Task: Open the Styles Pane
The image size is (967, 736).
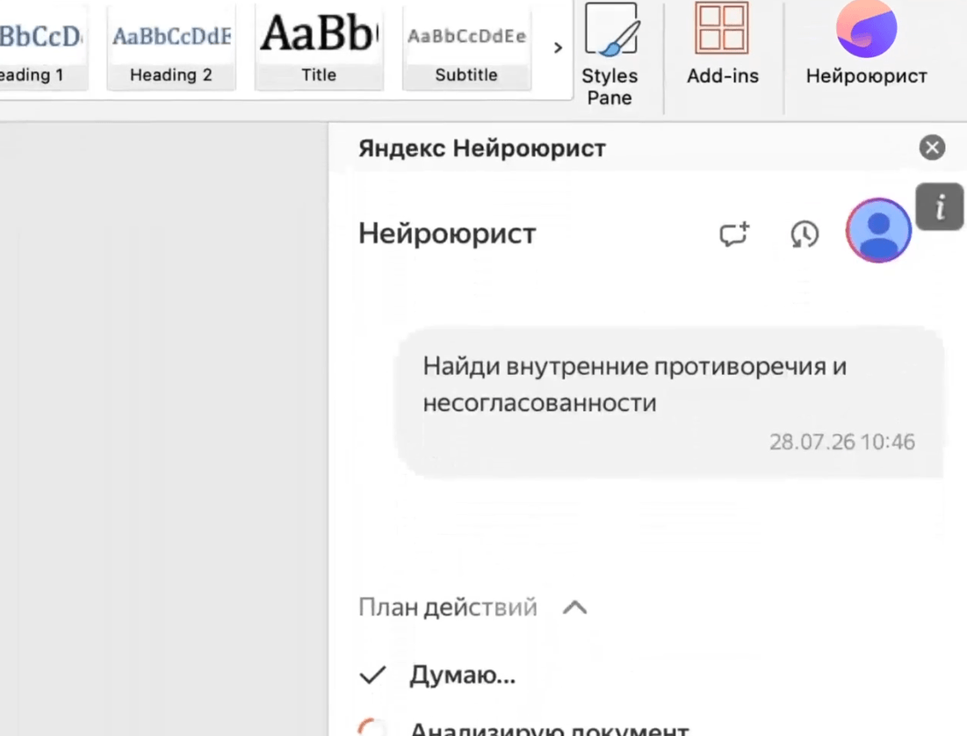Action: [x=610, y=54]
